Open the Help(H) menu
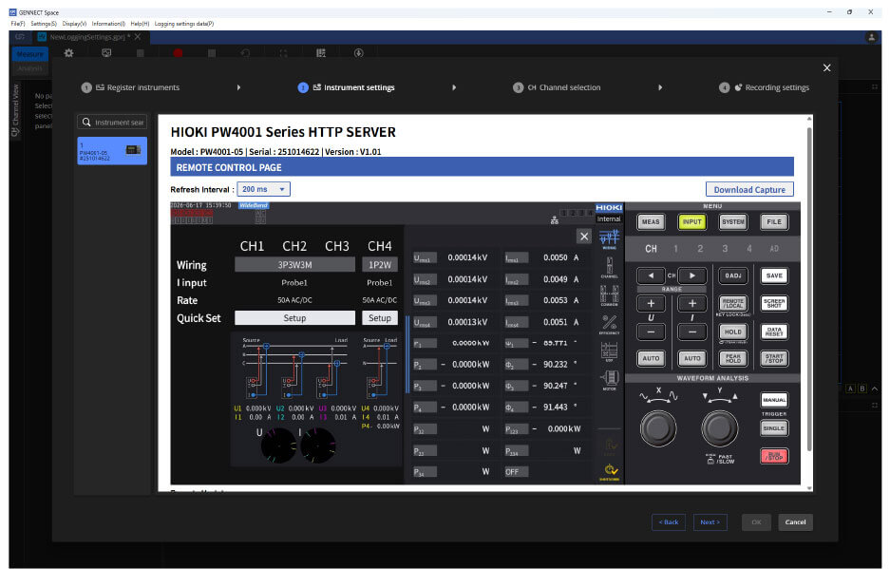Image resolution: width=890 pixels, height=569 pixels. 140,24
